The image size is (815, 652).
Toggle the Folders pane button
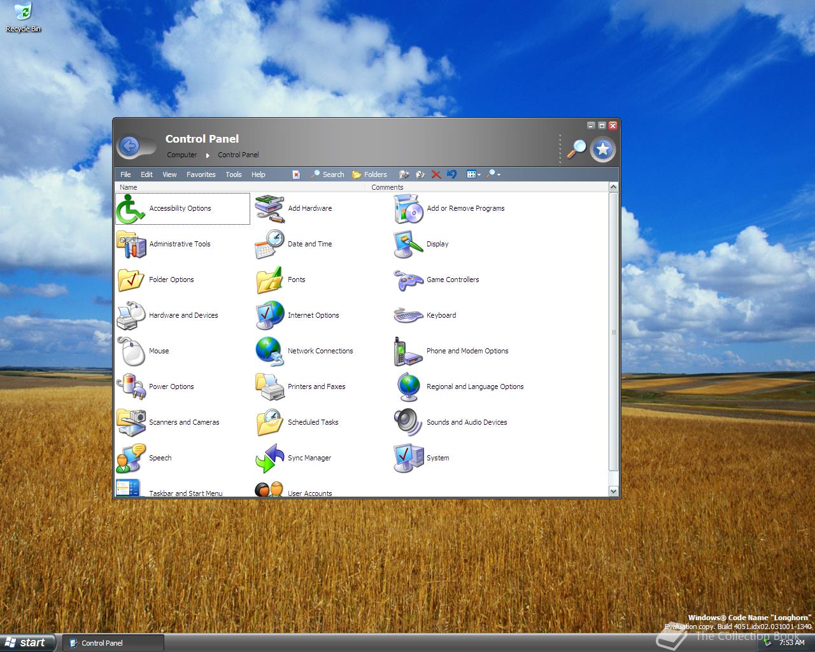[x=369, y=174]
